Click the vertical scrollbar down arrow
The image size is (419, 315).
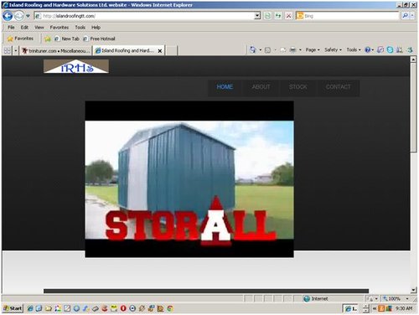click(413, 290)
